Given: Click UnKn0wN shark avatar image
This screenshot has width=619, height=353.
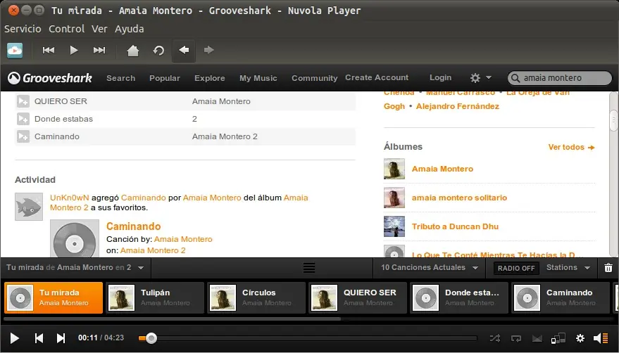Looking at the screenshot, I should click(x=29, y=207).
